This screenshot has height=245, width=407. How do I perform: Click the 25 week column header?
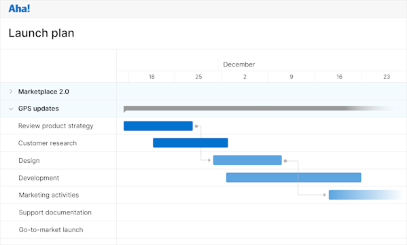(x=198, y=77)
